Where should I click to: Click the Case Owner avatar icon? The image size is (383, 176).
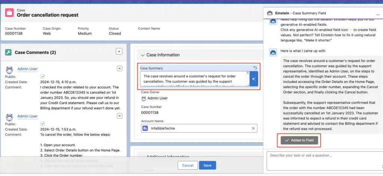pos(144,98)
